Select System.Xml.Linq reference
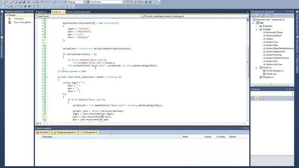Image resolution: width=299 pixels, height=168 pixels. coord(274,64)
